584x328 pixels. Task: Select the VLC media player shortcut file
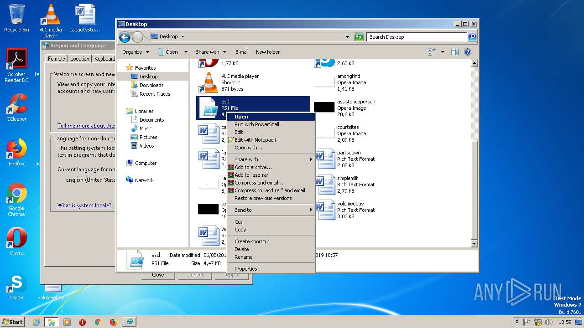pos(253,82)
